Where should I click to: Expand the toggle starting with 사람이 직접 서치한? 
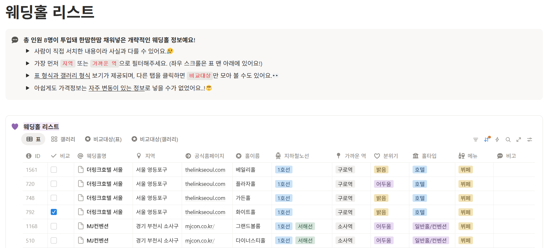tap(28, 51)
